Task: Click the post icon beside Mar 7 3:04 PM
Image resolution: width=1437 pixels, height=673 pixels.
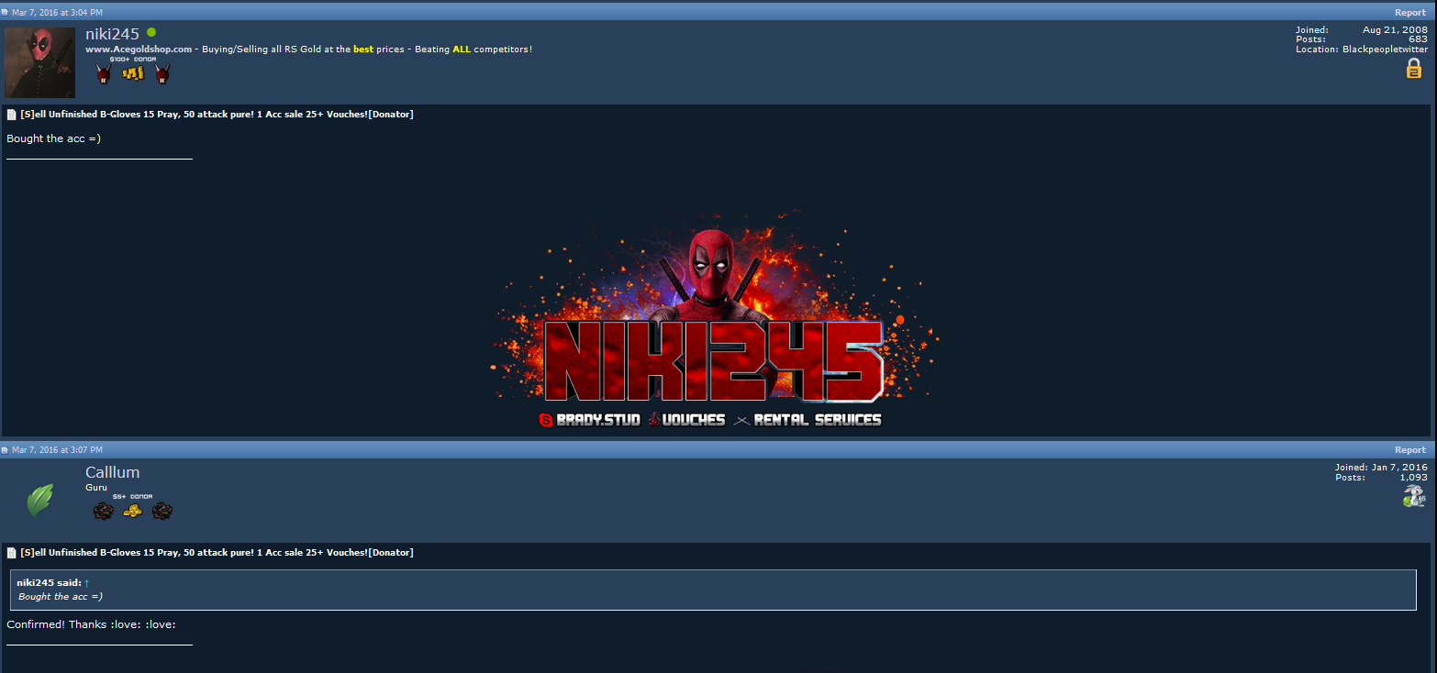Action: [x=5, y=13]
